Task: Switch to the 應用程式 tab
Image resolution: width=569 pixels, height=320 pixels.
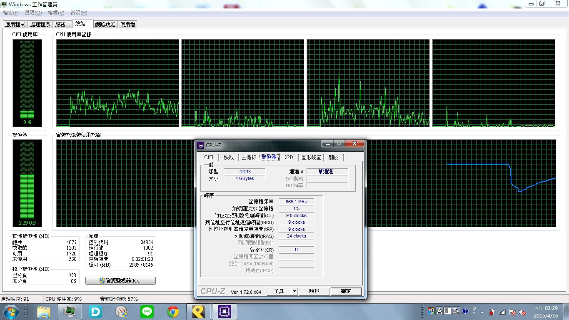Action: [x=15, y=25]
